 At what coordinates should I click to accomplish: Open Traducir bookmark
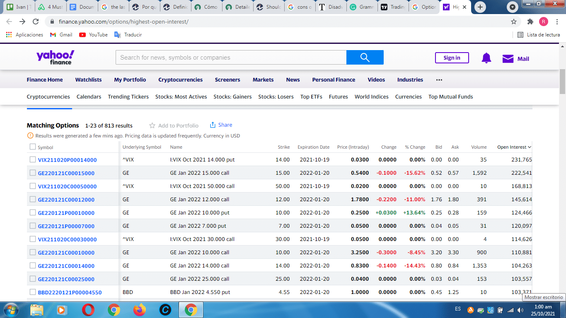(x=128, y=35)
